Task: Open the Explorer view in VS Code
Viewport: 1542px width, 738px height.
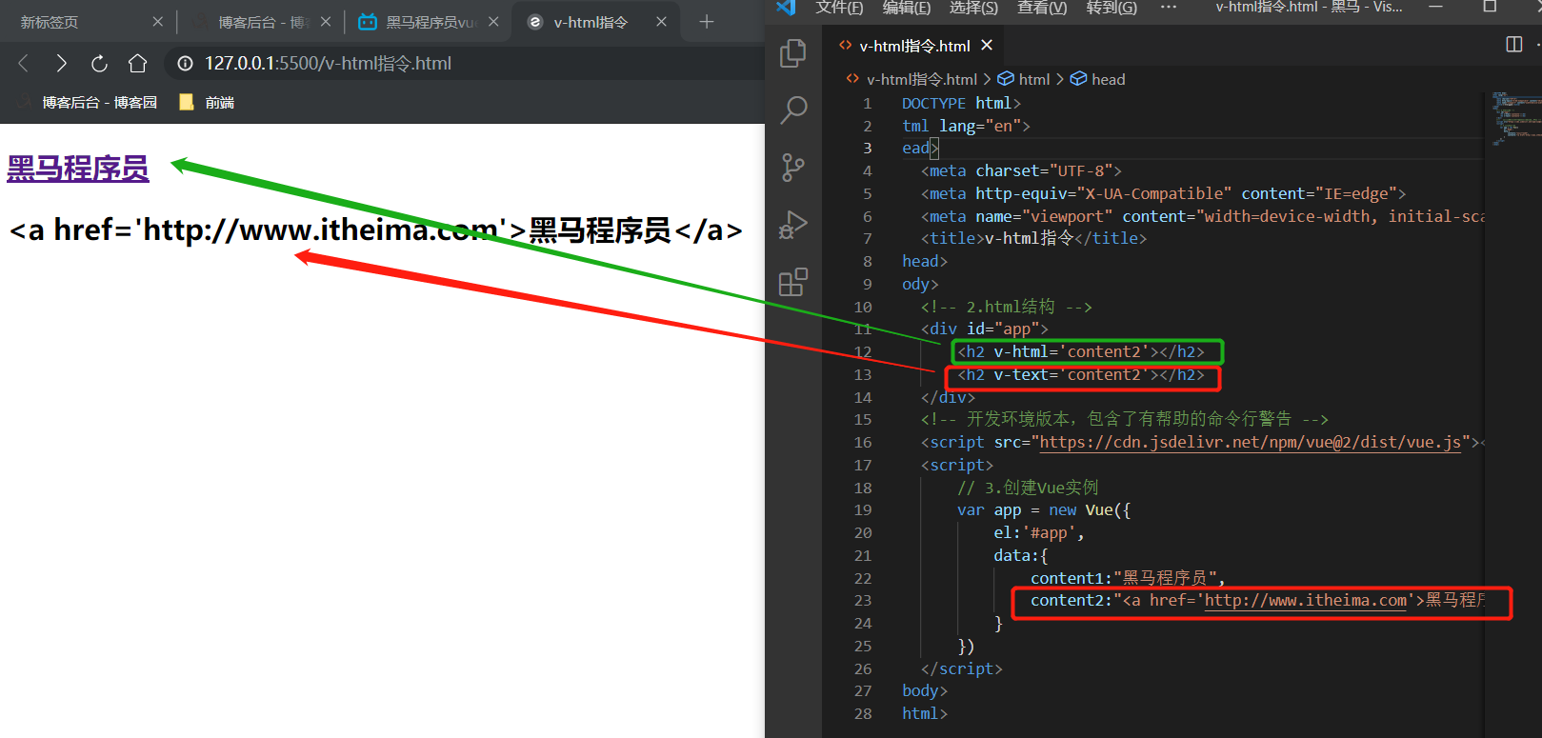Action: 792,53
